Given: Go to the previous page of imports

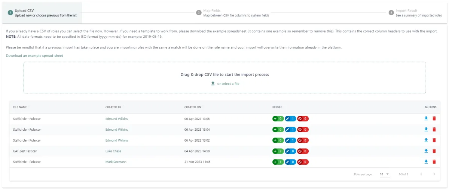Looking at the screenshot, I should click(x=421, y=174).
